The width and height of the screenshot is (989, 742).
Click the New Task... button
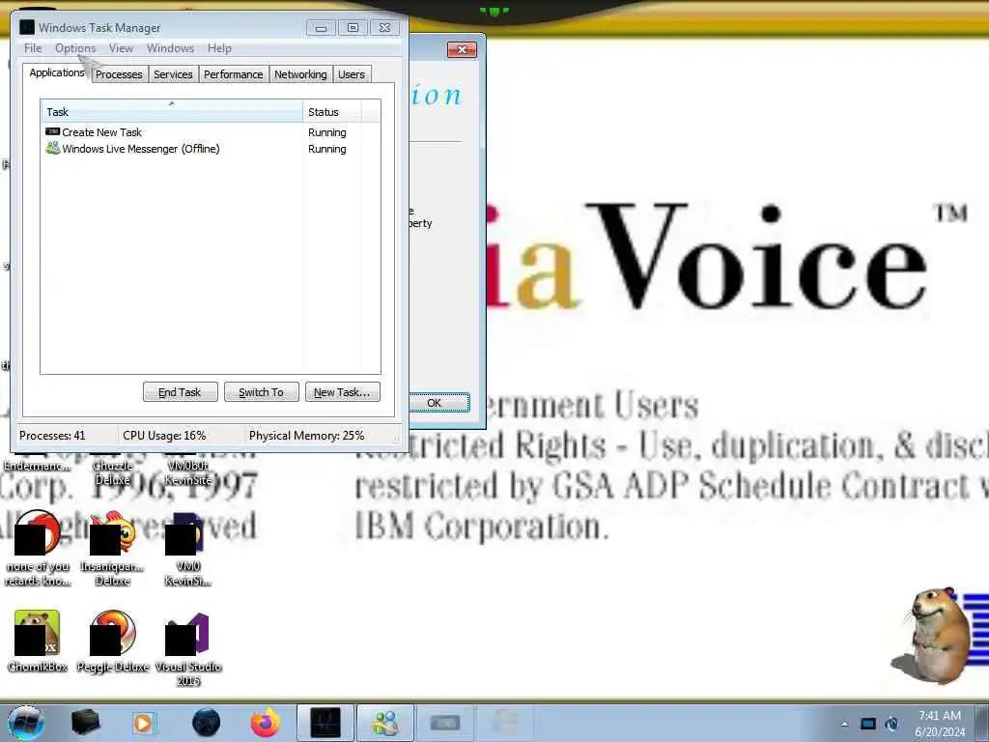tap(343, 392)
